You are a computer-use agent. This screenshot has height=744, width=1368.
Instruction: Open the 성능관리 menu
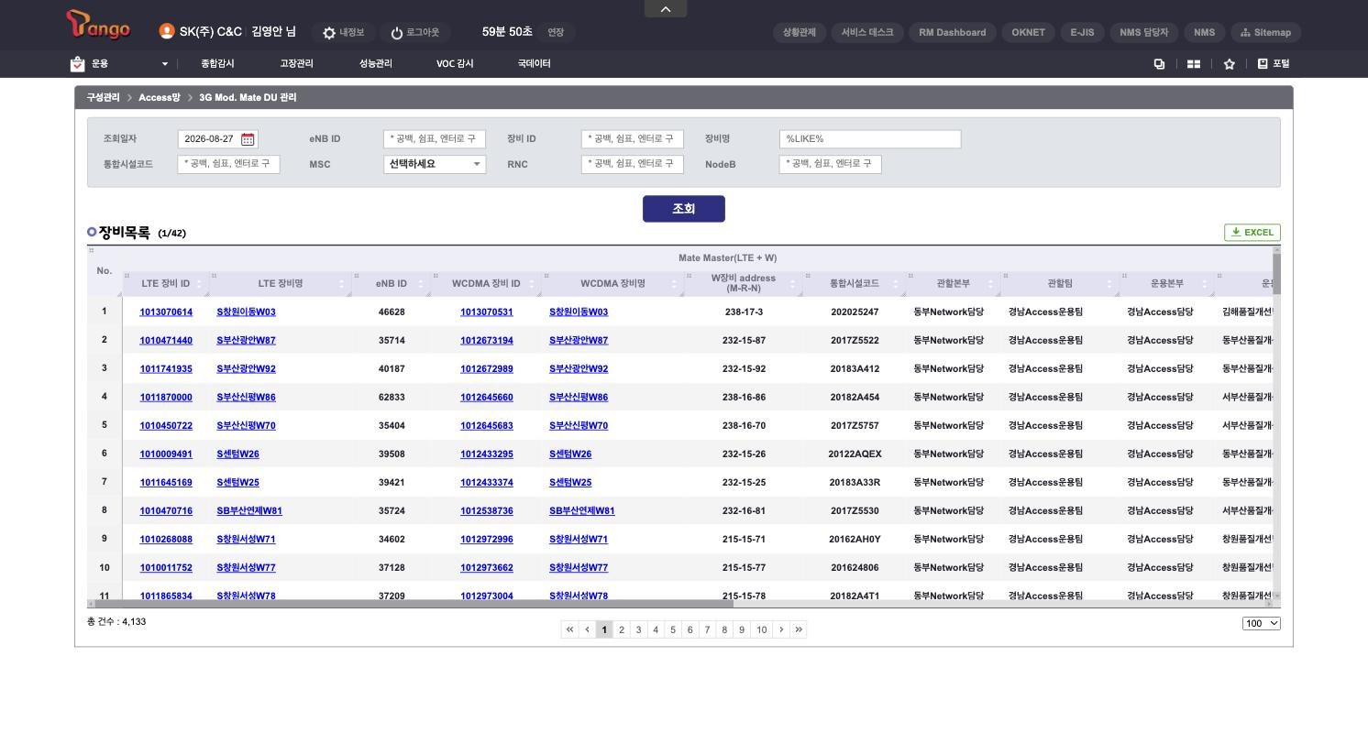375,64
